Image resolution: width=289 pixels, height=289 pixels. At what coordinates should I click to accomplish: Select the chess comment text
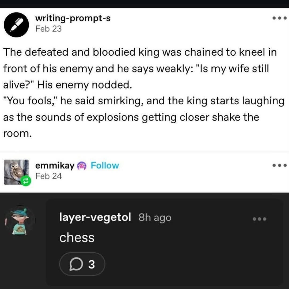77,237
